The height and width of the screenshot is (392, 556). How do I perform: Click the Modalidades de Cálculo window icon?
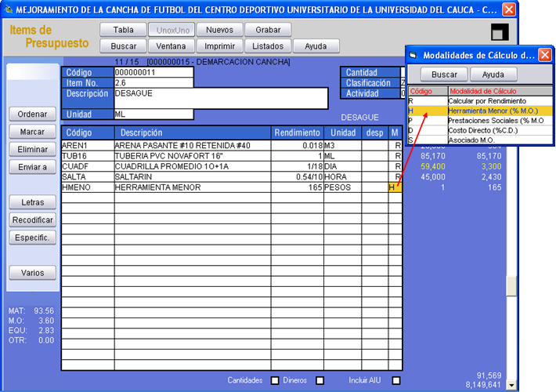pos(413,55)
